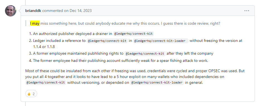This screenshot has width=261, height=106.
Task: Select the connect-kit code tag in item 1
Action: (134, 34)
